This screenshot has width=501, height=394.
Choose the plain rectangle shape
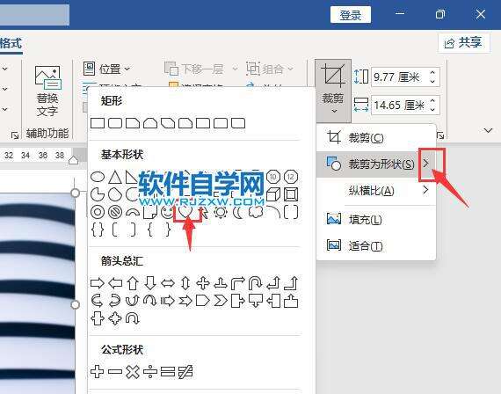point(98,123)
